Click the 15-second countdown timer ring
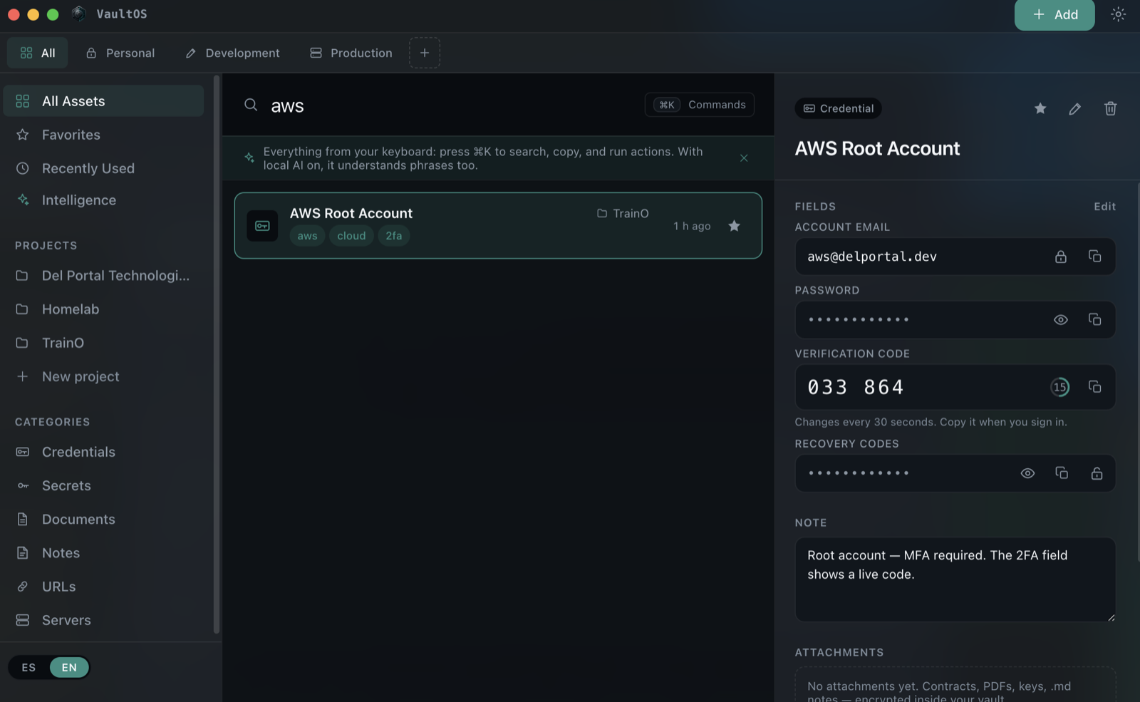The width and height of the screenshot is (1140, 702). point(1060,387)
